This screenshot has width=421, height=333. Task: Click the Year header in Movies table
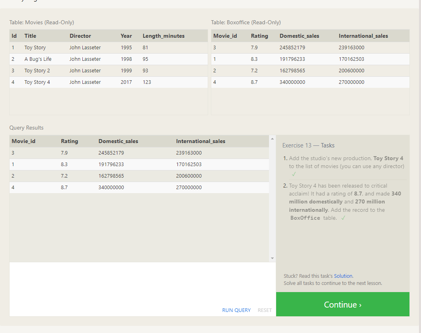pos(126,36)
